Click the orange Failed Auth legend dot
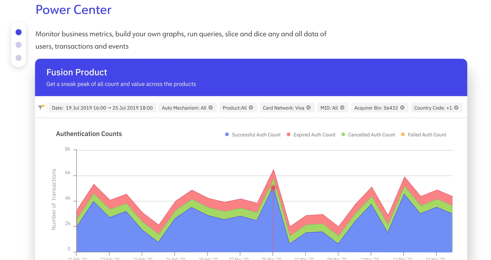The height and width of the screenshot is (260, 491). [x=403, y=134]
